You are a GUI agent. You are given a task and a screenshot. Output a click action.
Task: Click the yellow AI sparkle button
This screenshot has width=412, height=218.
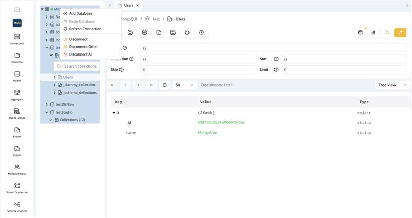[400, 32]
